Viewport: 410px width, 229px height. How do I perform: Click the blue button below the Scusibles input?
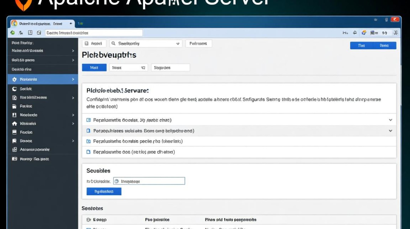(104, 191)
